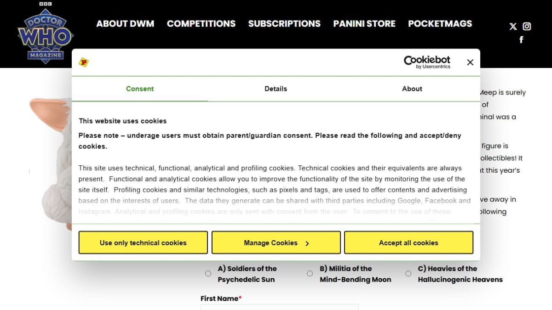Switch to the Consent tab
Screen dimensions: 552x310
140,89
